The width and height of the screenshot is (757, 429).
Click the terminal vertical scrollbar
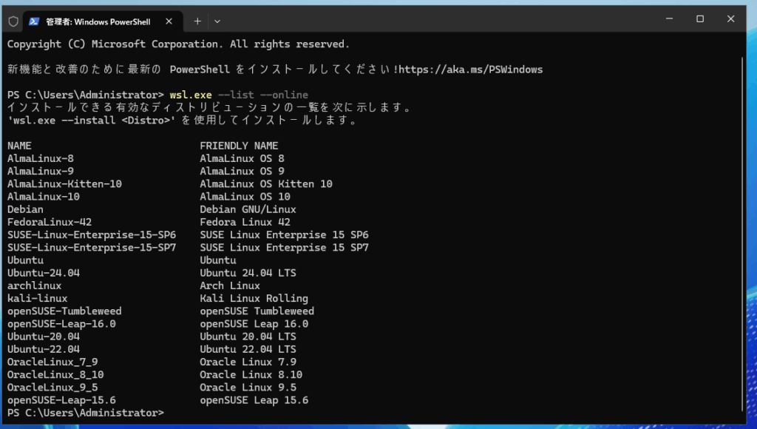pyautogui.click(x=741, y=222)
